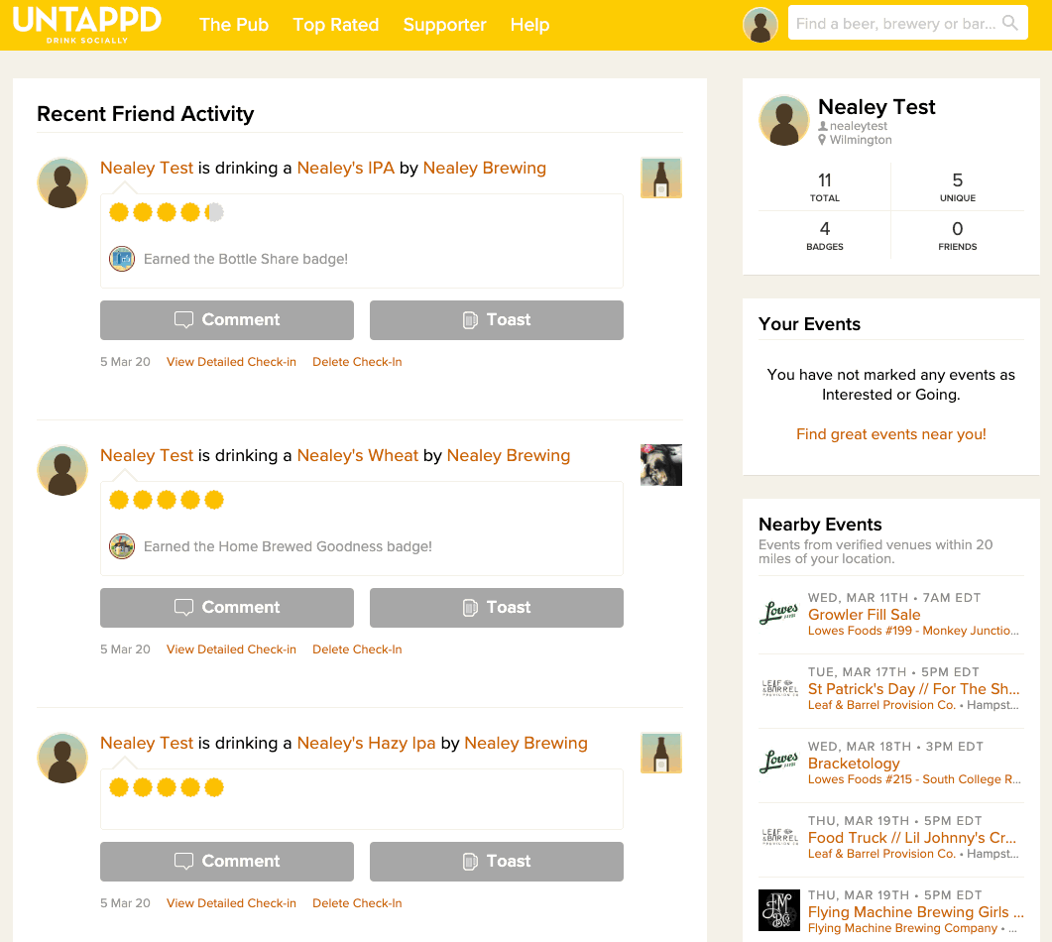This screenshot has width=1052, height=942.
Task: Open the Nealey's Hazy Ipa beer link
Action: 366,743
